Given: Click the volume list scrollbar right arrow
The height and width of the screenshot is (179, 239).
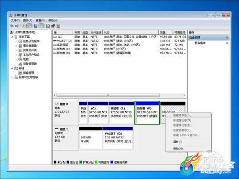Looking at the screenshot, I should coord(184,95).
